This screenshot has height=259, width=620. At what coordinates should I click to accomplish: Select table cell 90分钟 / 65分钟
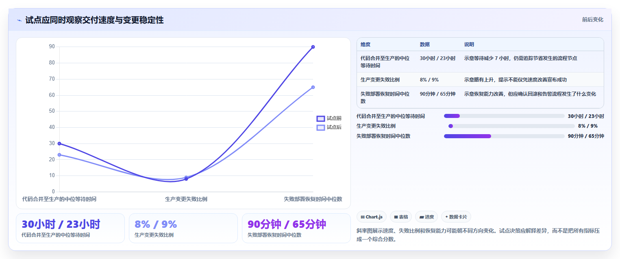pos(437,94)
